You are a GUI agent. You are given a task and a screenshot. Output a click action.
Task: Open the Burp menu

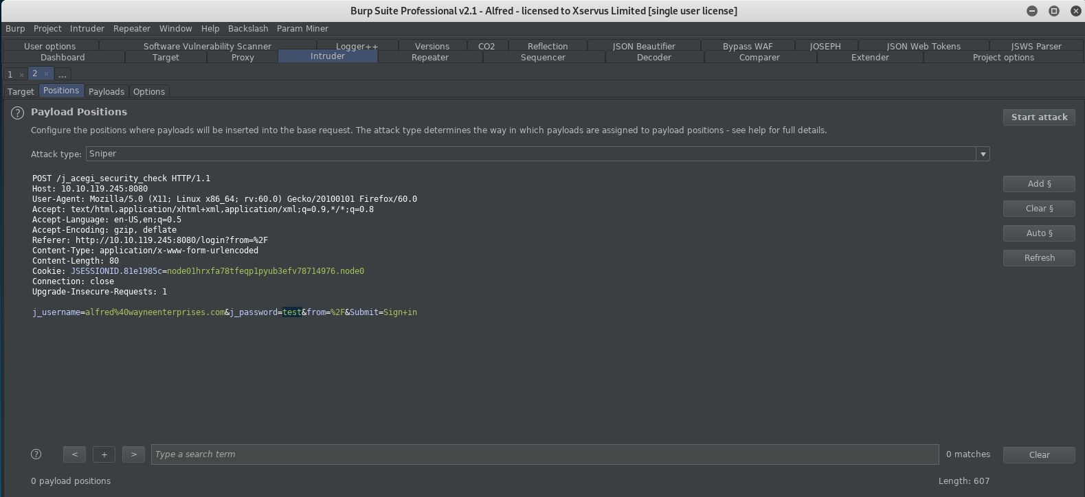click(x=15, y=29)
